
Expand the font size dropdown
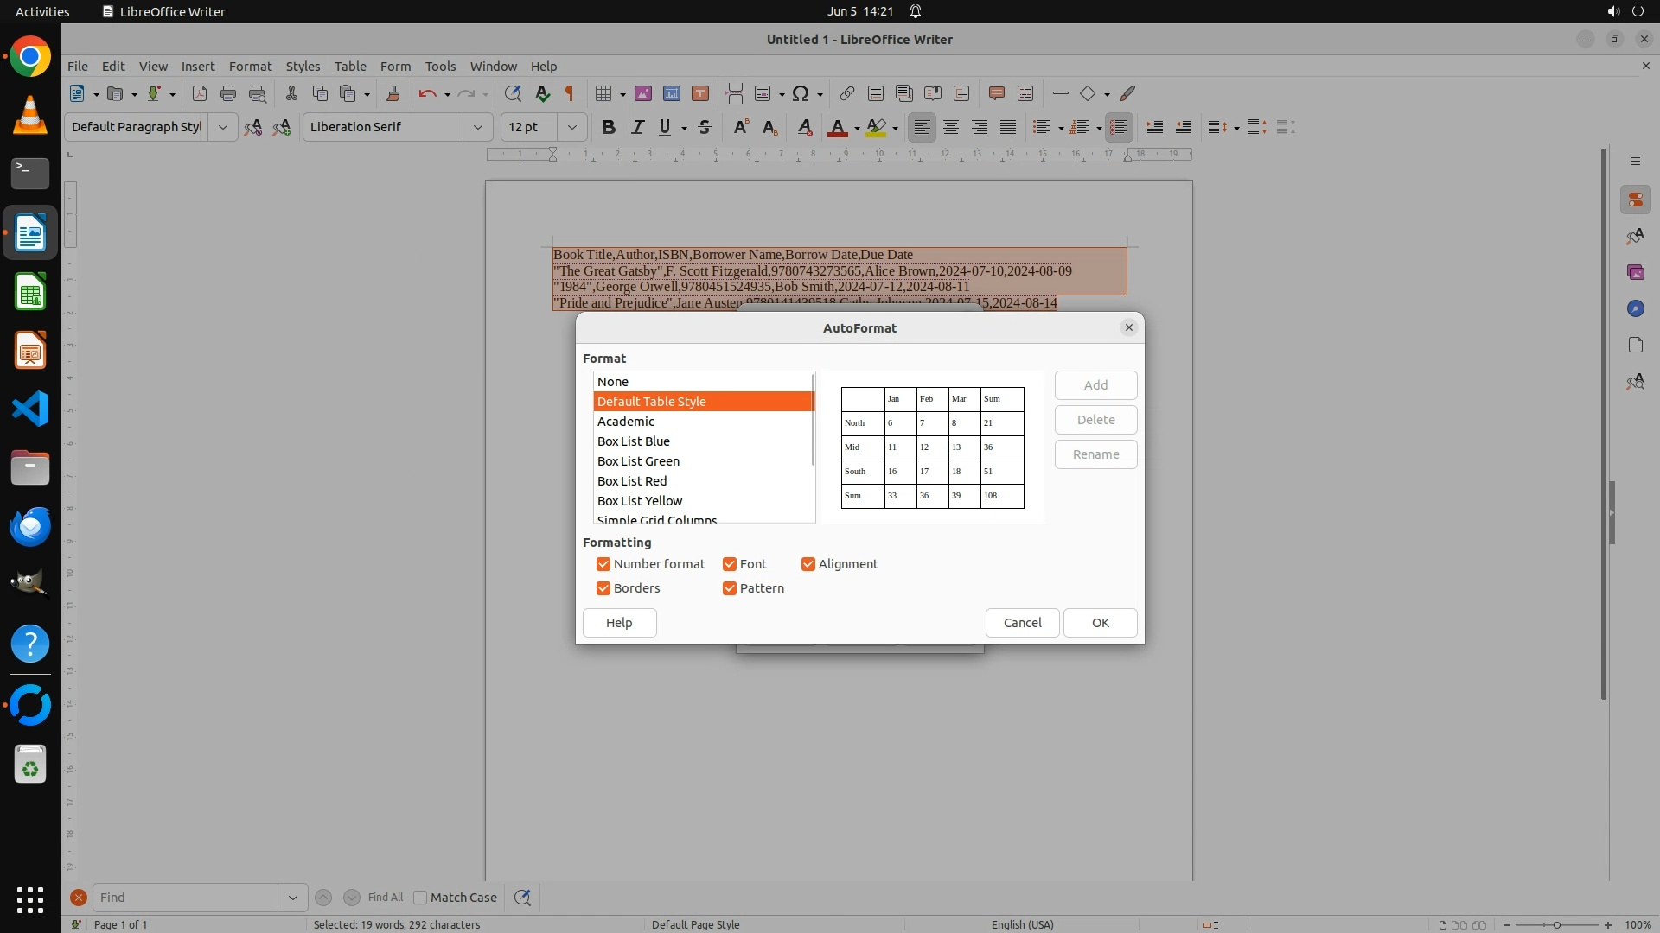point(571,127)
